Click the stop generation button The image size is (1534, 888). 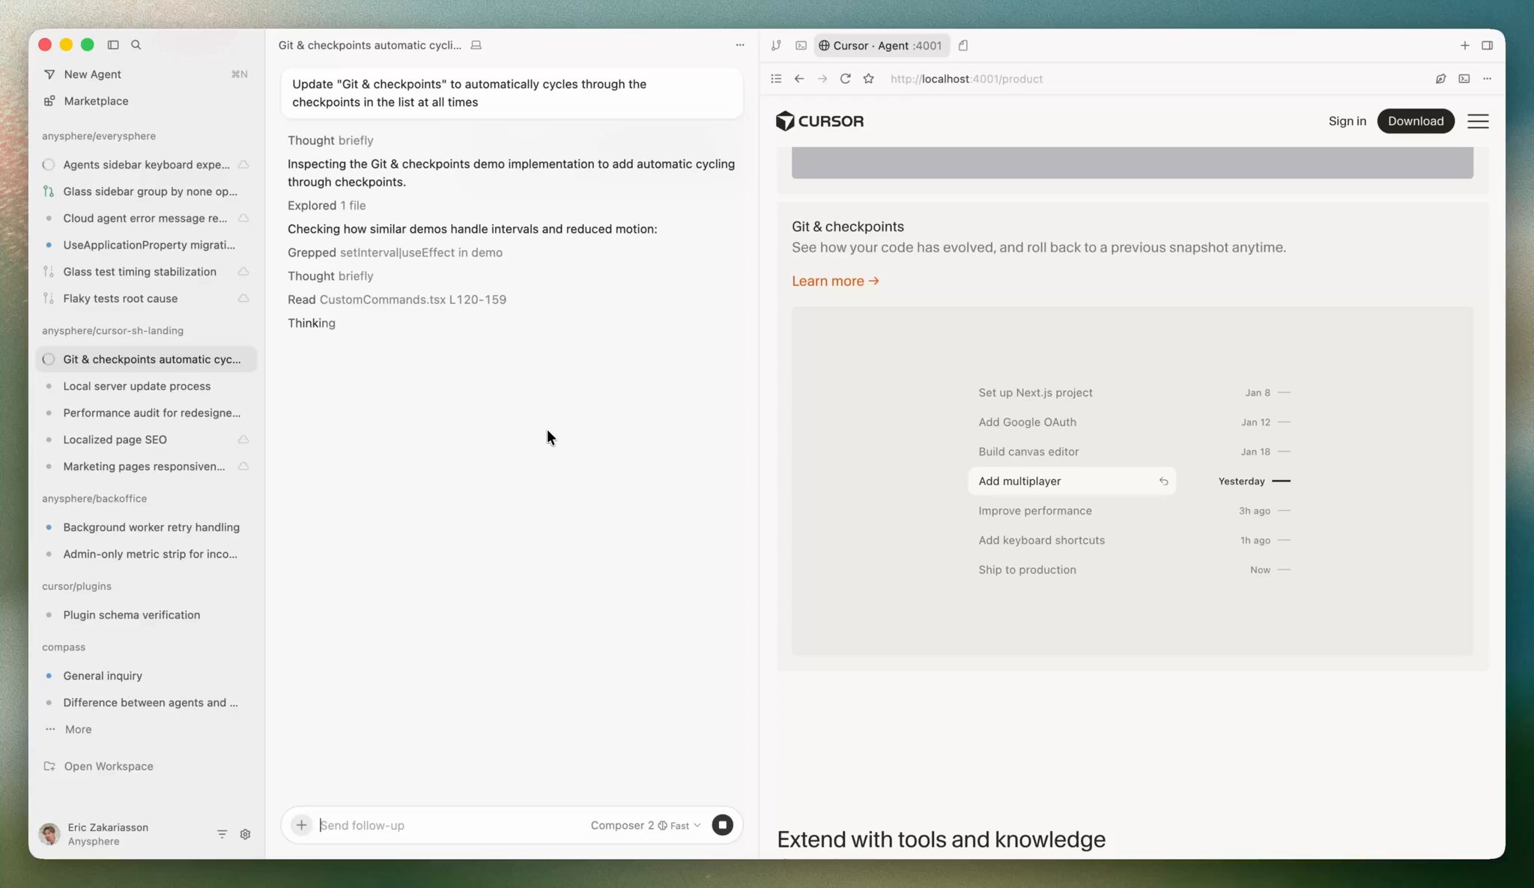[x=722, y=824]
